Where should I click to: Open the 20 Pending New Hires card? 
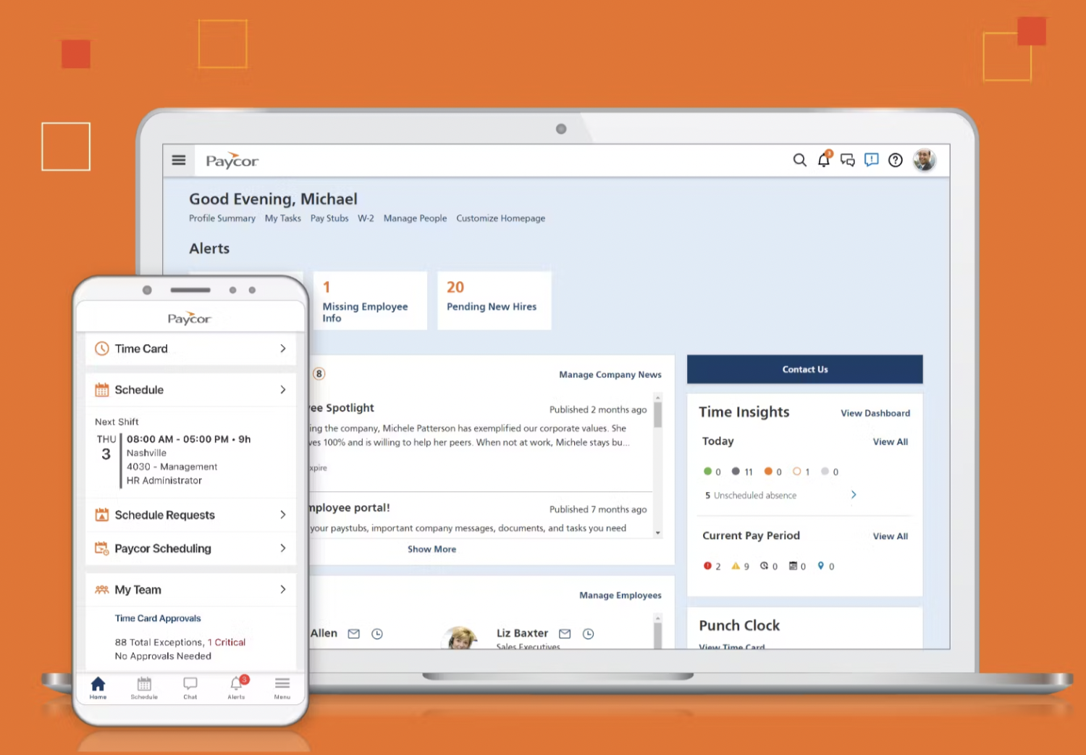494,301
